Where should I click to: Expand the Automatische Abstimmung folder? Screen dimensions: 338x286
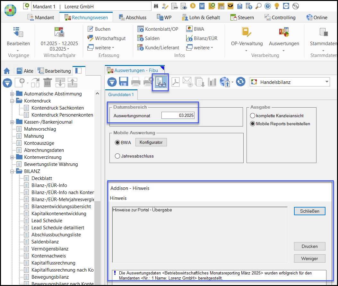point(12,94)
